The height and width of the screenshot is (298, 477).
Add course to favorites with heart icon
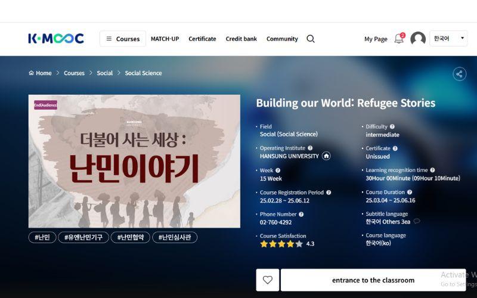coord(267,280)
